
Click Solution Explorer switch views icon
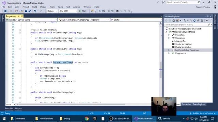[177, 21]
